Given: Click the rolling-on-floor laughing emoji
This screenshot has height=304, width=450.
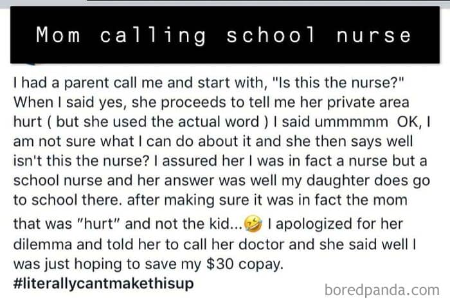Looking at the screenshot, I should point(256,223).
